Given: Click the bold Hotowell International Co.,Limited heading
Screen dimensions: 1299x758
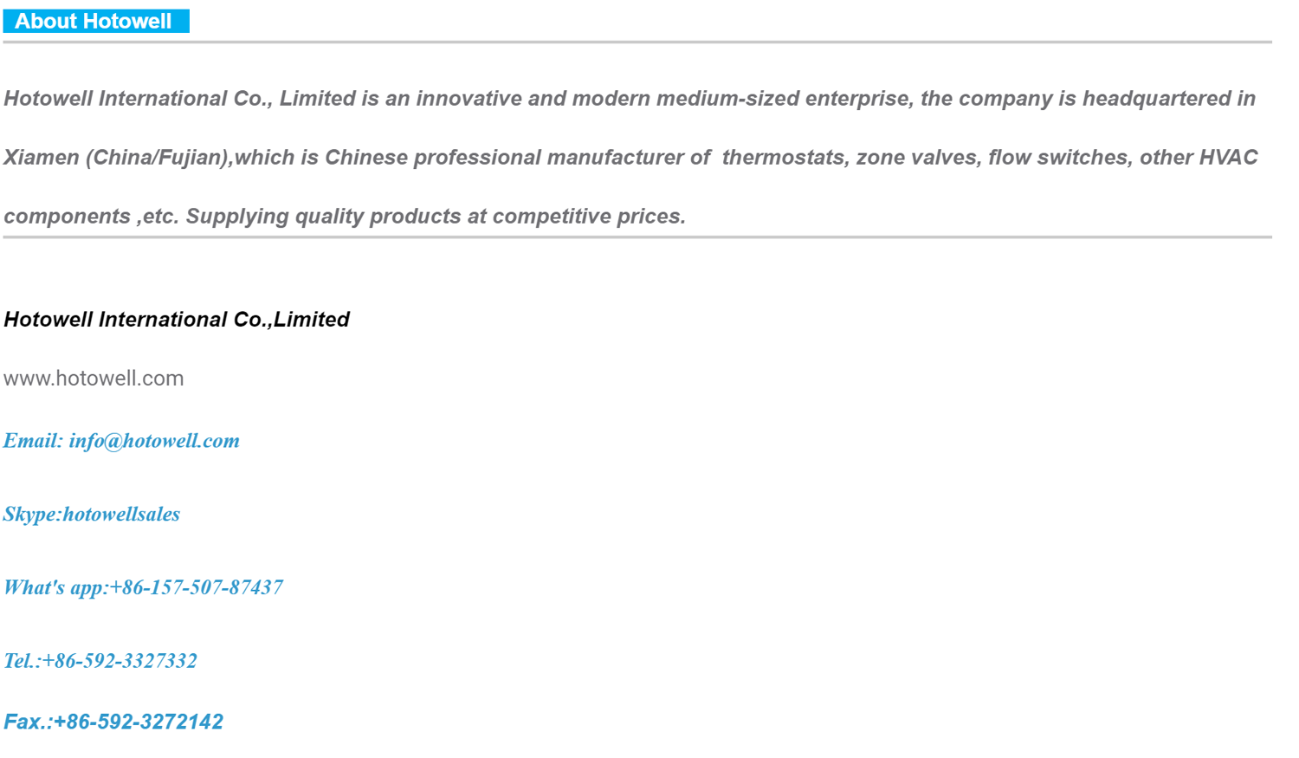Looking at the screenshot, I should (177, 320).
